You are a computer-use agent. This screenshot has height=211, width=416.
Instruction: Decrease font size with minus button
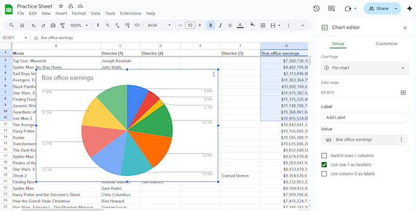coord(180,25)
